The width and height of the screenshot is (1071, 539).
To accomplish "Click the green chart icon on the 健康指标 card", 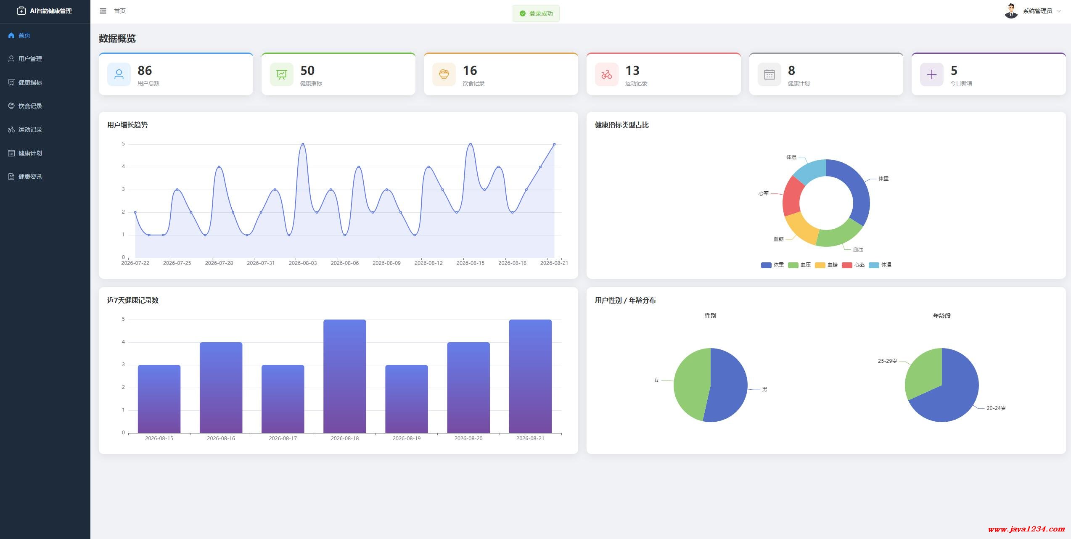I will point(281,74).
